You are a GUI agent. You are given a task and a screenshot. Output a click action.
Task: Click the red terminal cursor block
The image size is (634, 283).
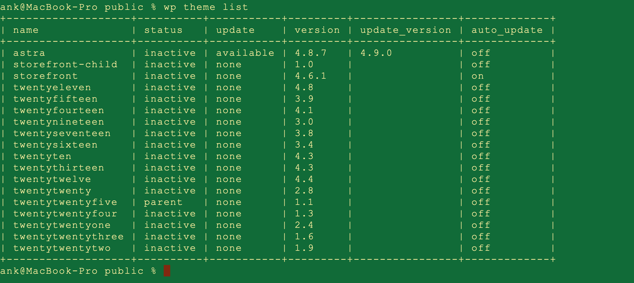[x=167, y=271]
